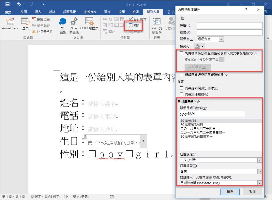Switch to the Home (常用) tab
The height and width of the screenshot is (200, 272).
pos(24,12)
